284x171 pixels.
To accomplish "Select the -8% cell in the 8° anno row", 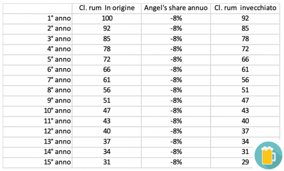I will (176, 90).
